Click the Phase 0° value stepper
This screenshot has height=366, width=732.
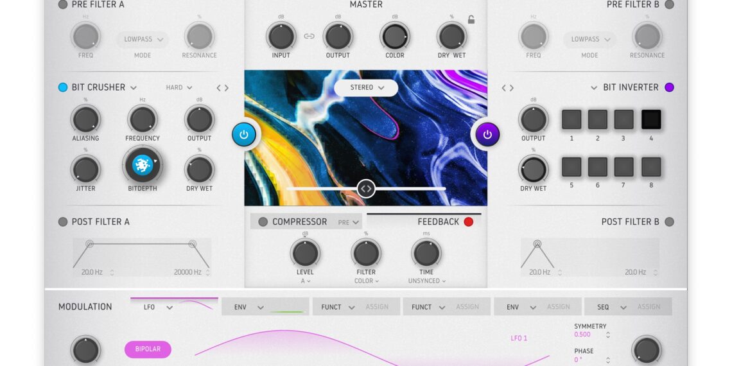[608, 360]
